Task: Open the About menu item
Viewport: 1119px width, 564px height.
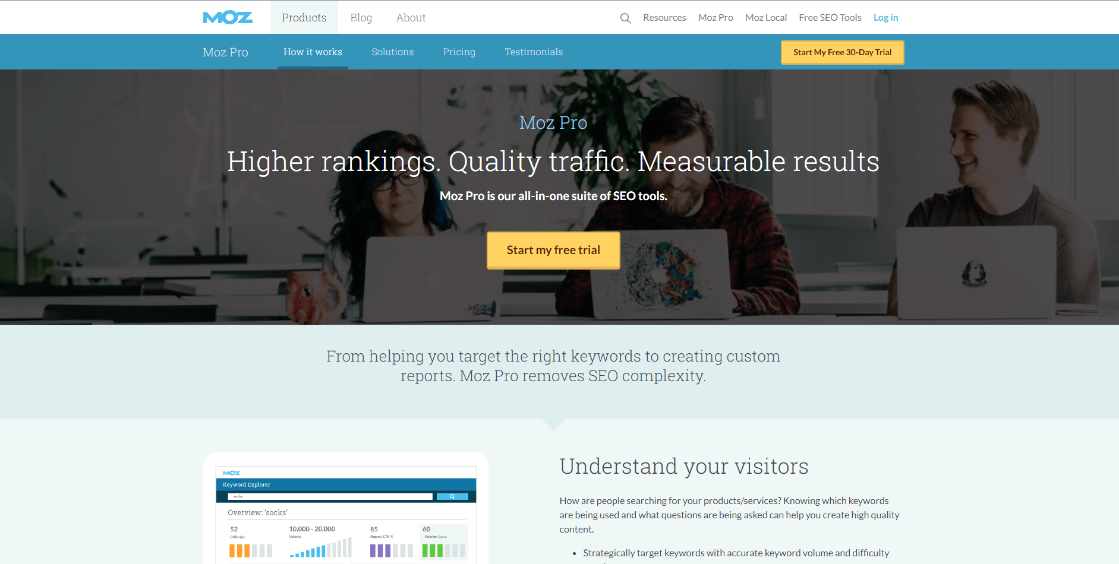Action: pos(411,18)
